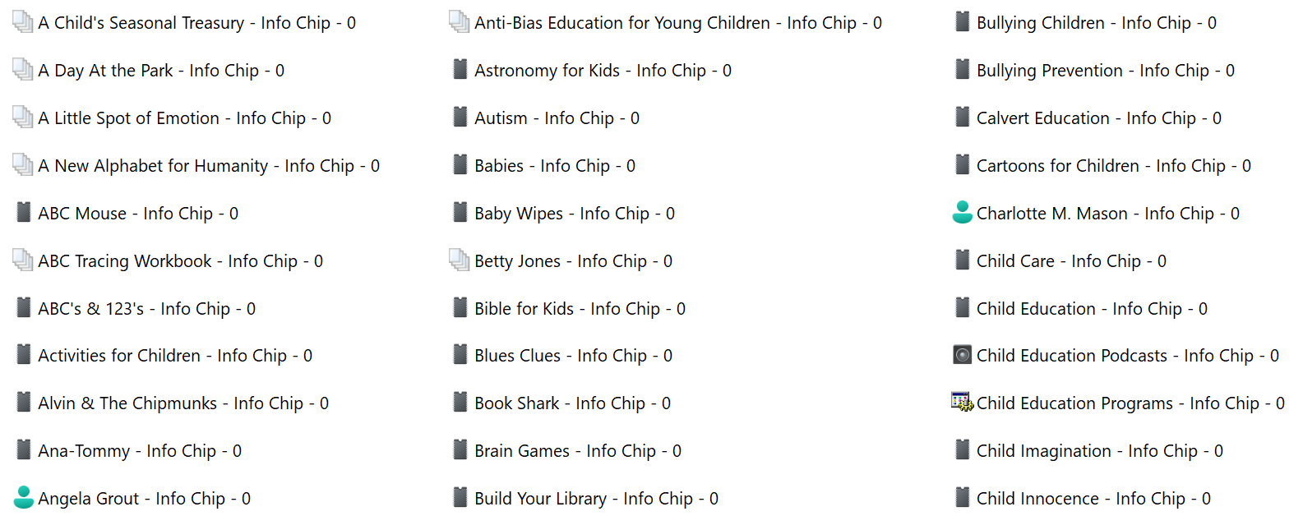Click the pages icon beside Anti-Bias Education entry
Image resolution: width=1303 pixels, height=516 pixels.
point(460,22)
